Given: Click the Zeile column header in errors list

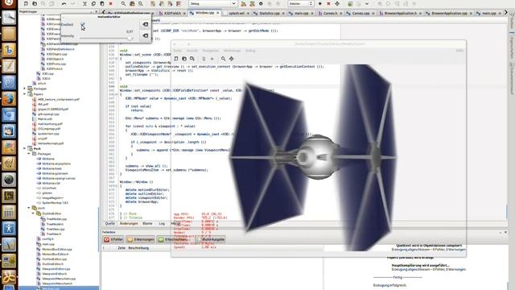Looking at the screenshot, I should pos(122,248).
